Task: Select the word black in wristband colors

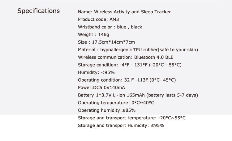Action: tap(136, 27)
